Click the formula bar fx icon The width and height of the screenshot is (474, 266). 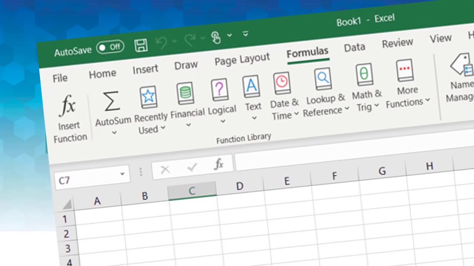pyautogui.click(x=219, y=164)
